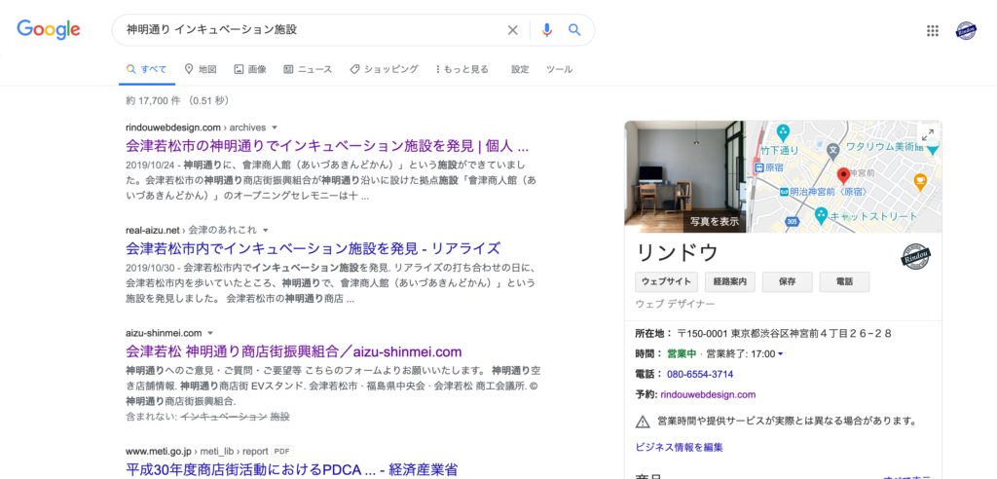Click inside the search input field
Viewport: 997px width, 479px height.
tap(312, 30)
